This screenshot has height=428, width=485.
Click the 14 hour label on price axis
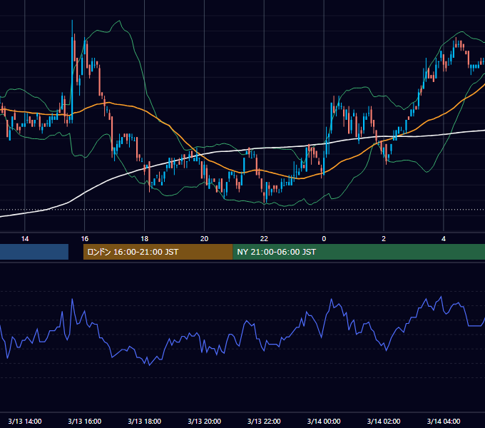tap(25, 239)
